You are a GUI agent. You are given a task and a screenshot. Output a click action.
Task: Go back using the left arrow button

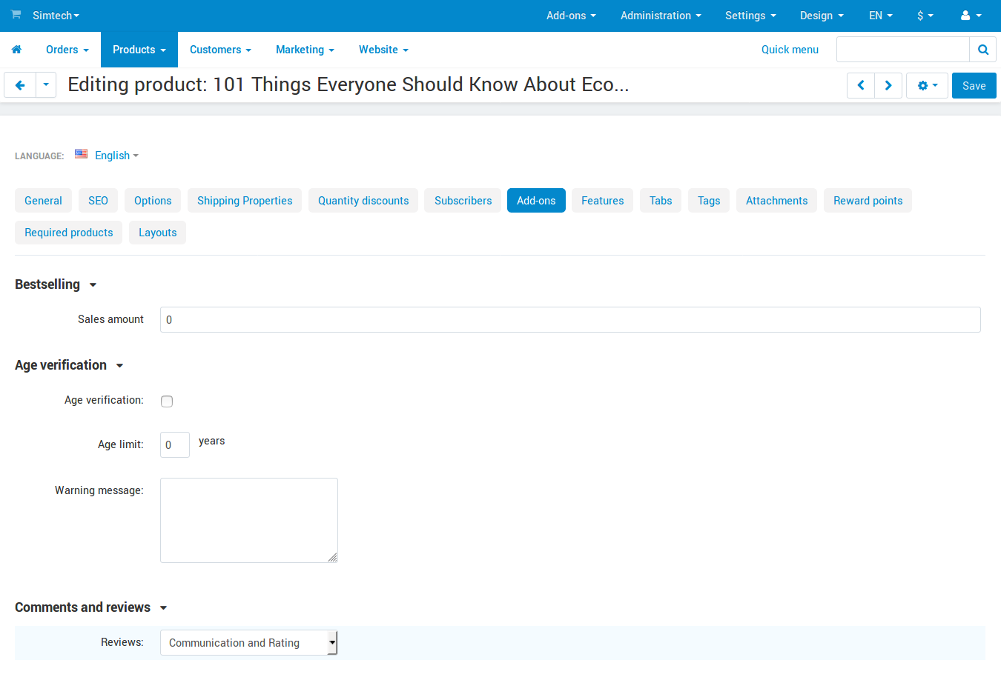click(x=20, y=85)
